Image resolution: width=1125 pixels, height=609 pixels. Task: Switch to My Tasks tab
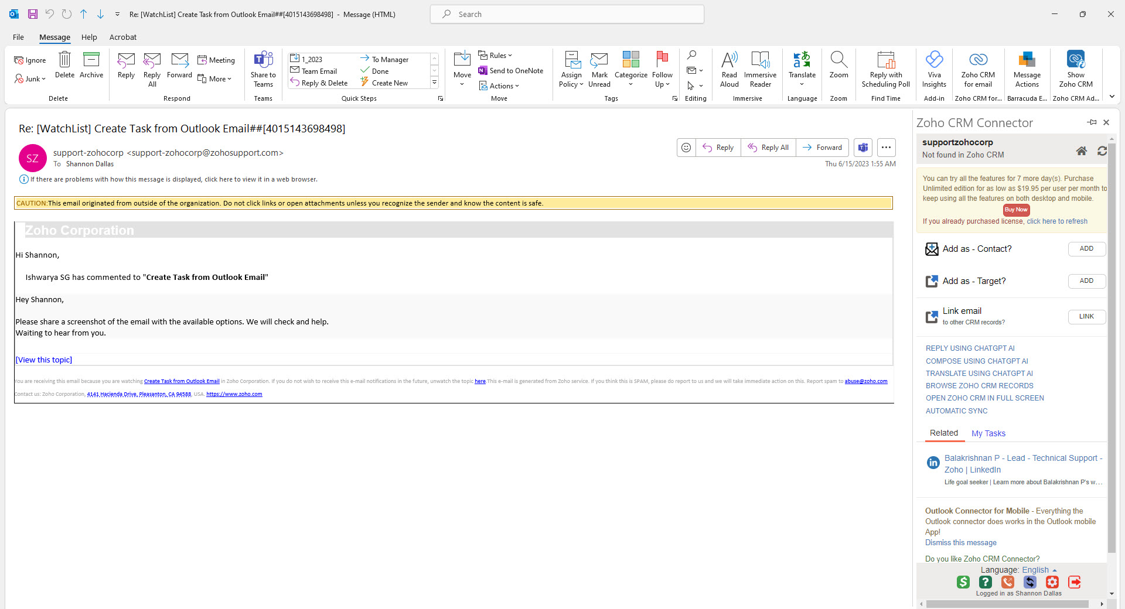(988, 433)
